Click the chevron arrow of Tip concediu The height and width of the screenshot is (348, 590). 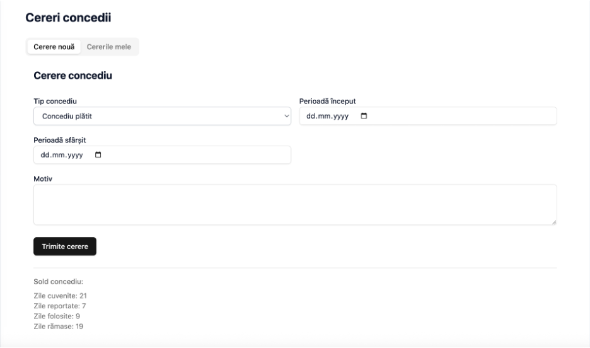287,116
